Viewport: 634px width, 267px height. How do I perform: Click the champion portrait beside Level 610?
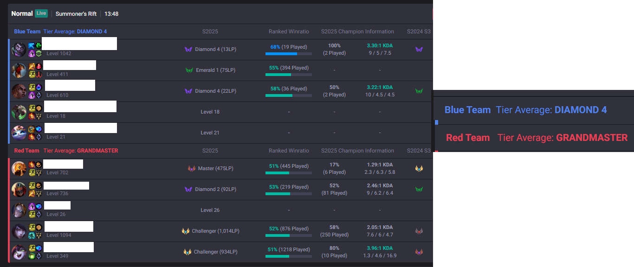19,91
